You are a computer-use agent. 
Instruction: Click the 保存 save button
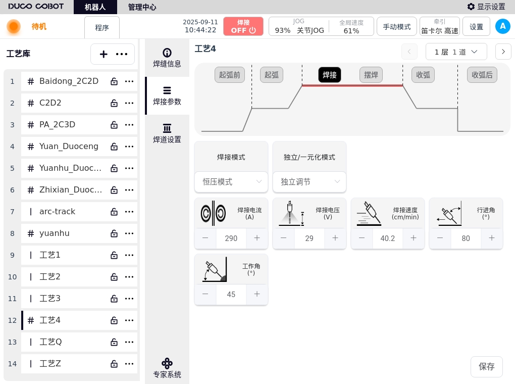pyautogui.click(x=486, y=367)
